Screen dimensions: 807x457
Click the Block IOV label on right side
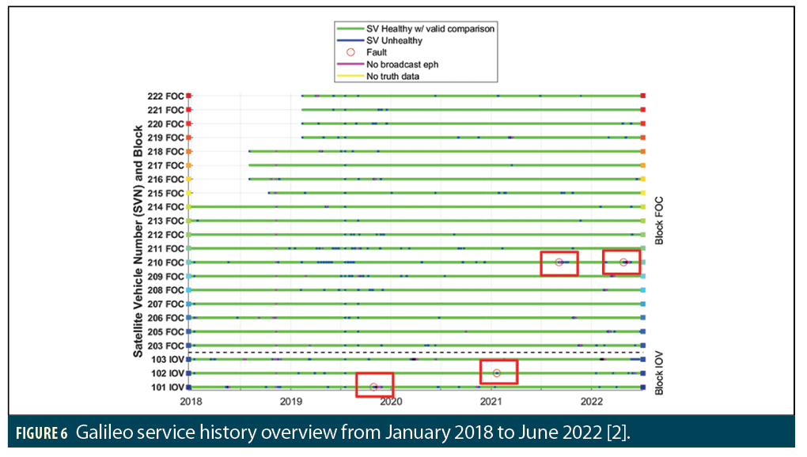coord(658,370)
